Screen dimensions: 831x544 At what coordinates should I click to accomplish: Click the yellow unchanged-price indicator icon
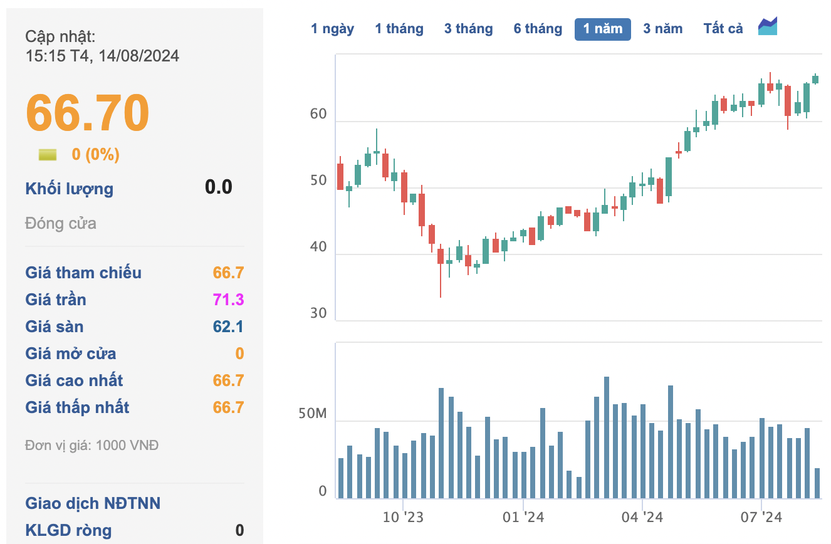[48, 154]
